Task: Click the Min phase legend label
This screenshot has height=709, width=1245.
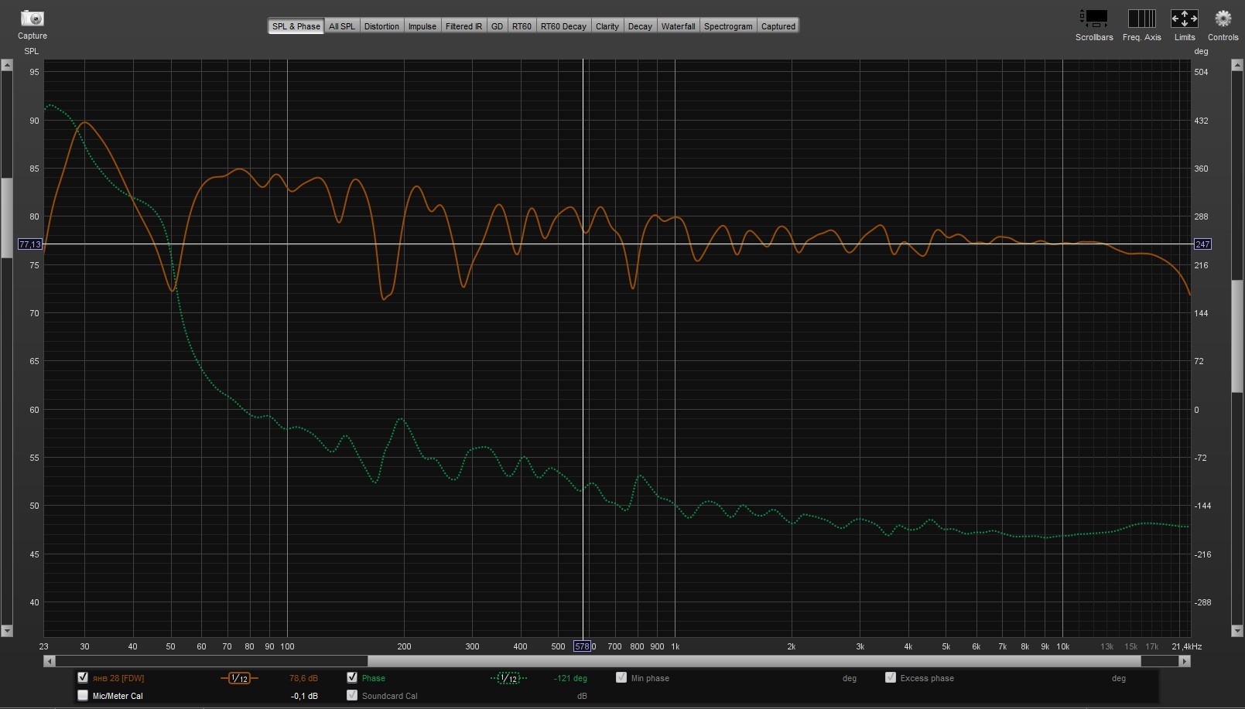Action: 650,678
